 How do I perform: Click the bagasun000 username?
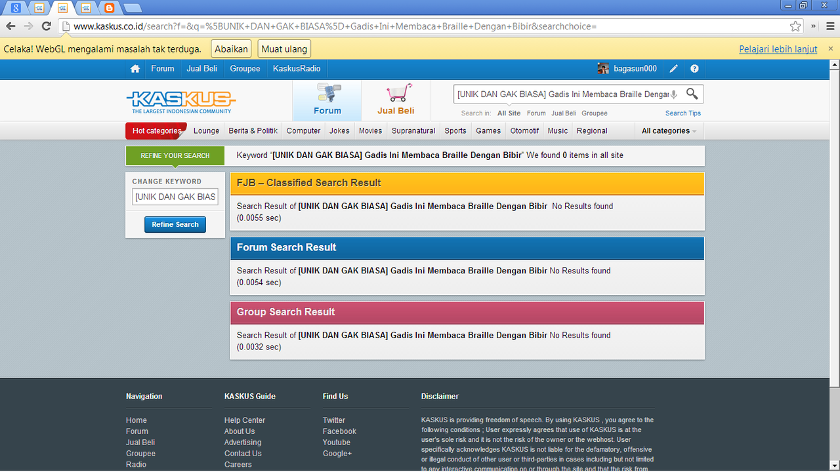pyautogui.click(x=635, y=69)
